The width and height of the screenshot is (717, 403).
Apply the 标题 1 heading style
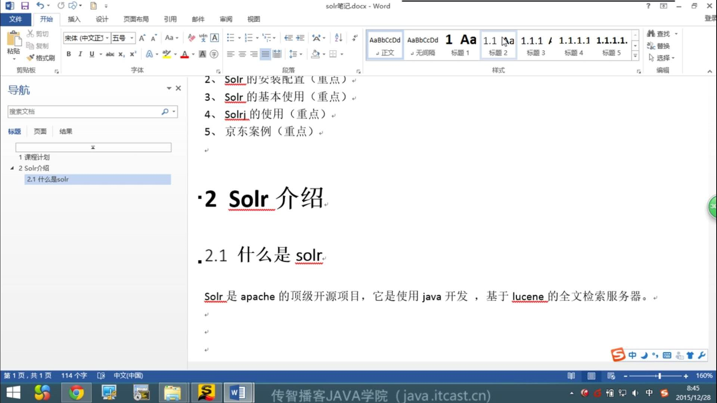[x=460, y=45]
